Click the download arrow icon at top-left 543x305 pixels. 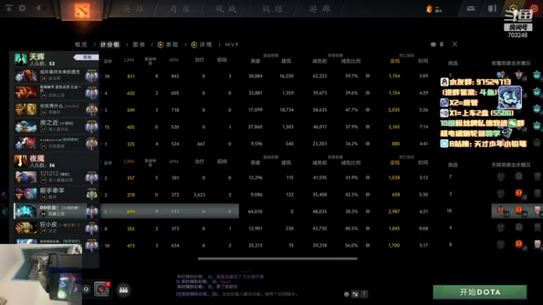(x=9, y=7)
